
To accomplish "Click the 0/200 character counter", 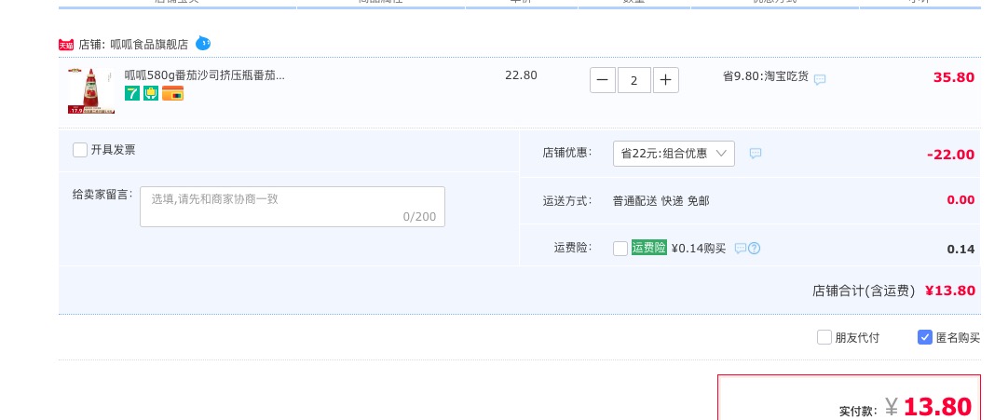I will click(x=419, y=216).
